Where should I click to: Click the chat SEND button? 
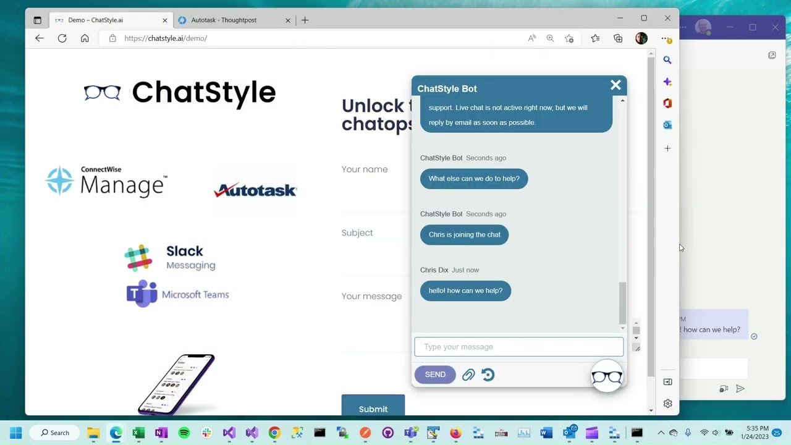tap(435, 375)
